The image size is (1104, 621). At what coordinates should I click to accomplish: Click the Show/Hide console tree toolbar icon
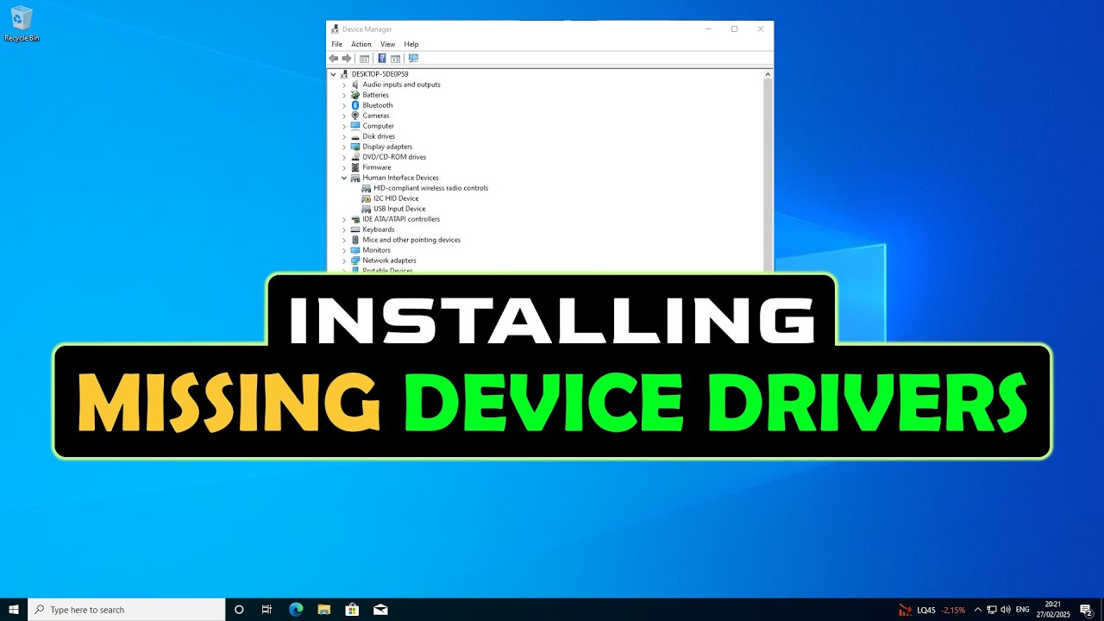365,59
